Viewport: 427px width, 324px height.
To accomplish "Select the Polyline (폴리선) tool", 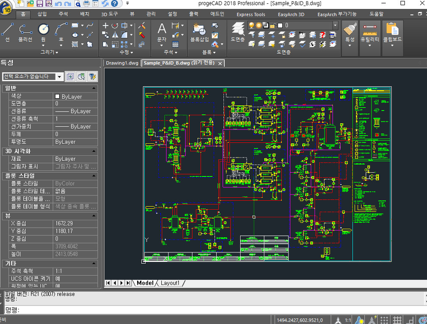I will (x=25, y=32).
